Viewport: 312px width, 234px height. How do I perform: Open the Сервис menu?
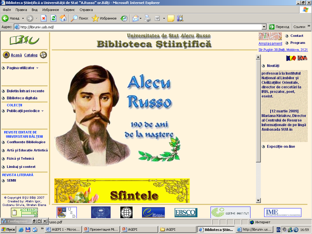tap(69, 10)
